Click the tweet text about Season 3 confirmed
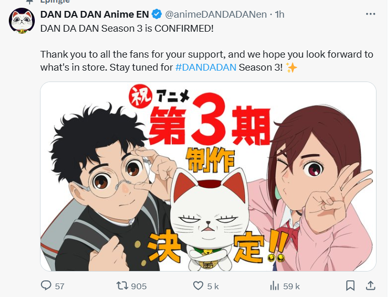The image size is (390, 297). click(x=127, y=29)
